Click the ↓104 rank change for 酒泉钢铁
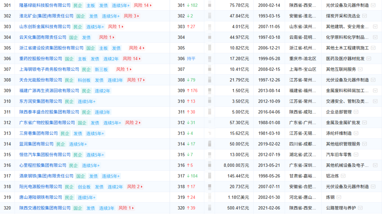The width and height of the screenshot is (382, 214). pos(192,176)
